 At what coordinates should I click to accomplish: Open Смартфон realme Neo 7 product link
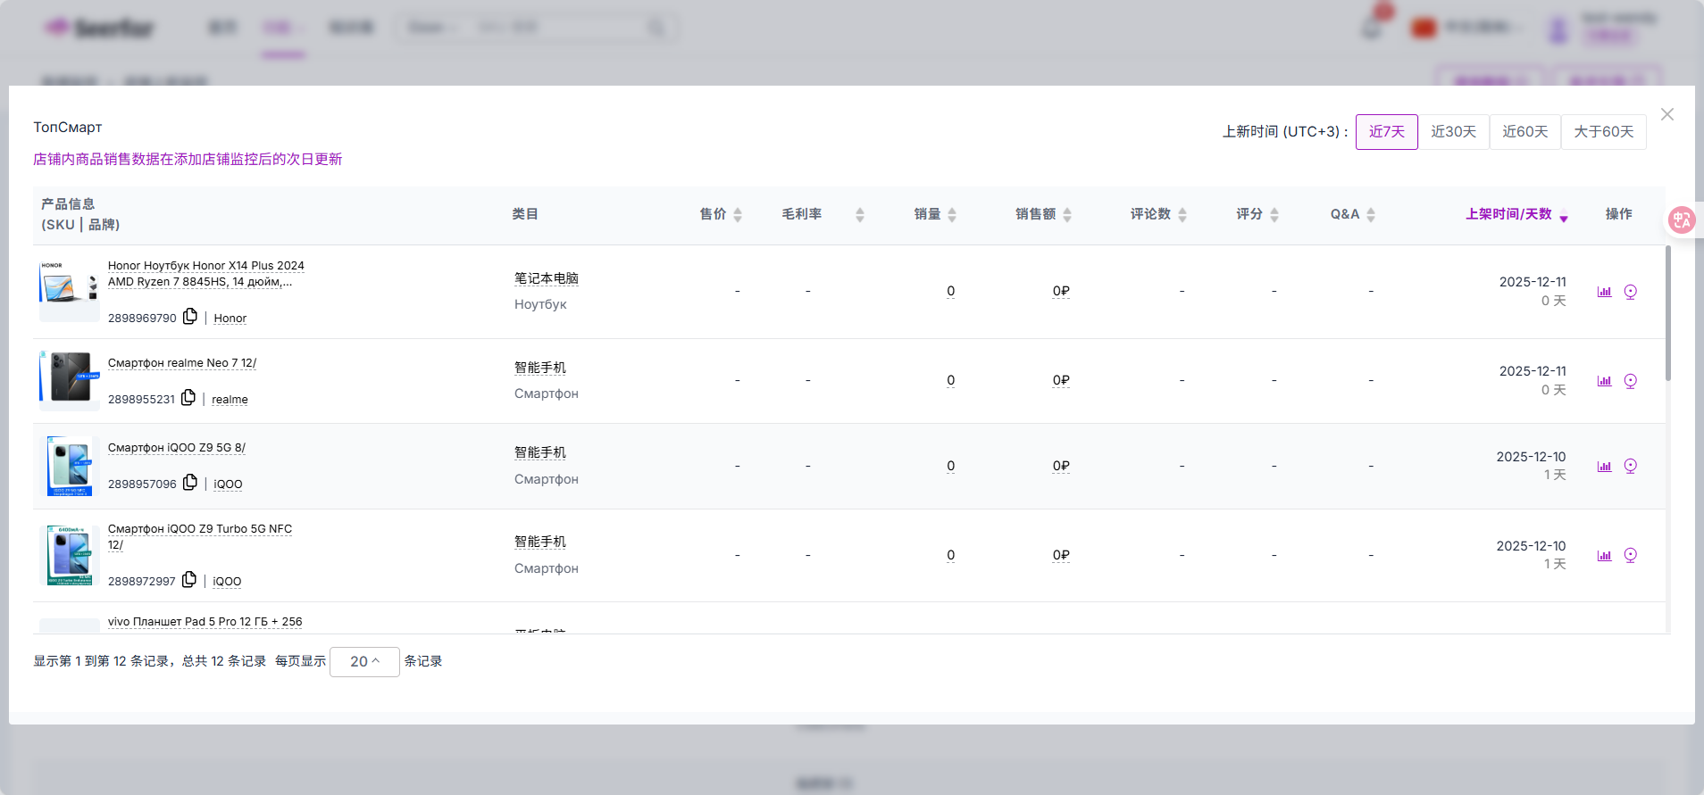[x=182, y=363]
